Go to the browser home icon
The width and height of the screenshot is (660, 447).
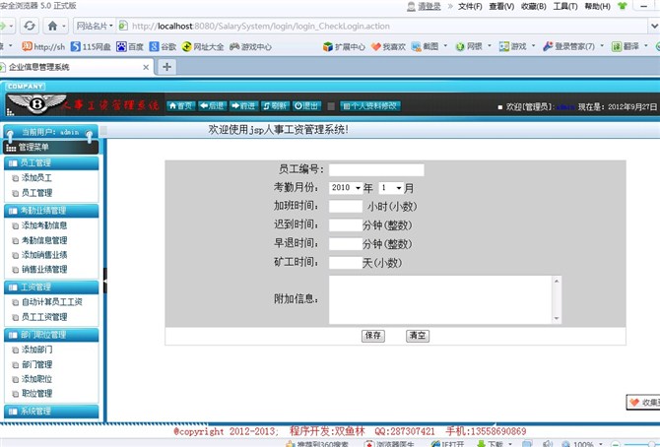coord(52,27)
